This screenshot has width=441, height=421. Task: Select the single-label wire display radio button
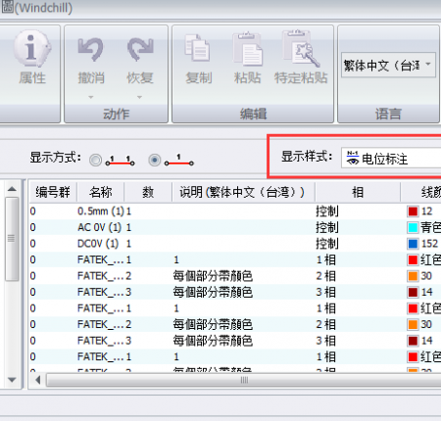[x=155, y=160]
